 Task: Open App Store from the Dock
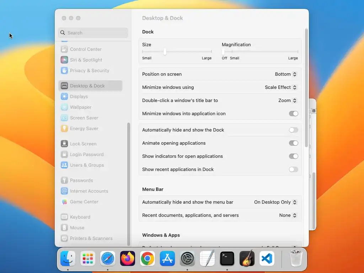pos(167,258)
